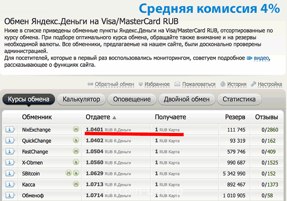
Task: Sort by the Получаете column header
Action: [171, 117]
